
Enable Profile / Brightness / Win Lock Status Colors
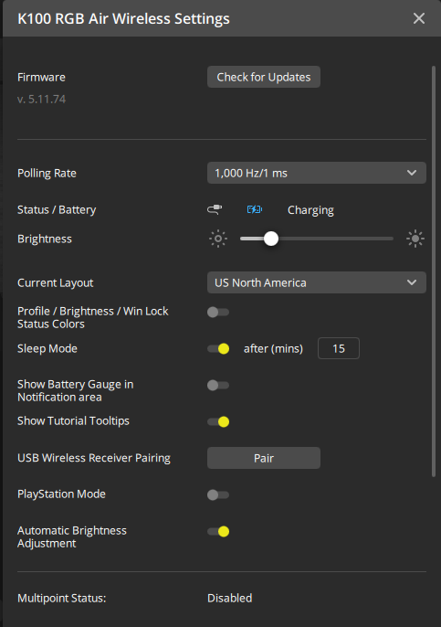click(218, 312)
